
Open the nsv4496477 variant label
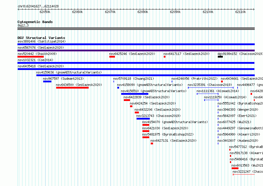(x=250, y=85)
